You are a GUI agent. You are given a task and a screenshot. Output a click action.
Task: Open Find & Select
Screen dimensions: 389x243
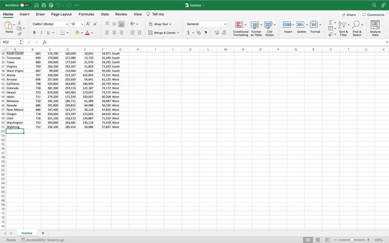pos(357,28)
